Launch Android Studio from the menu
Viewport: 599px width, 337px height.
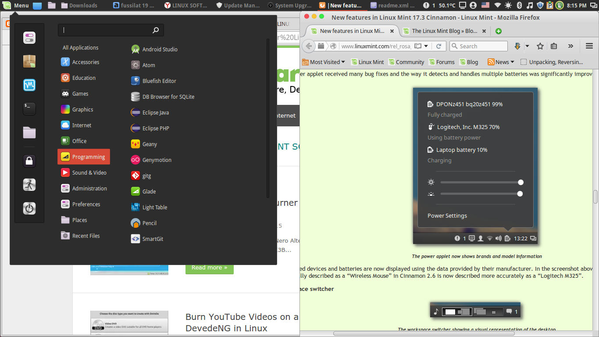pos(154,50)
